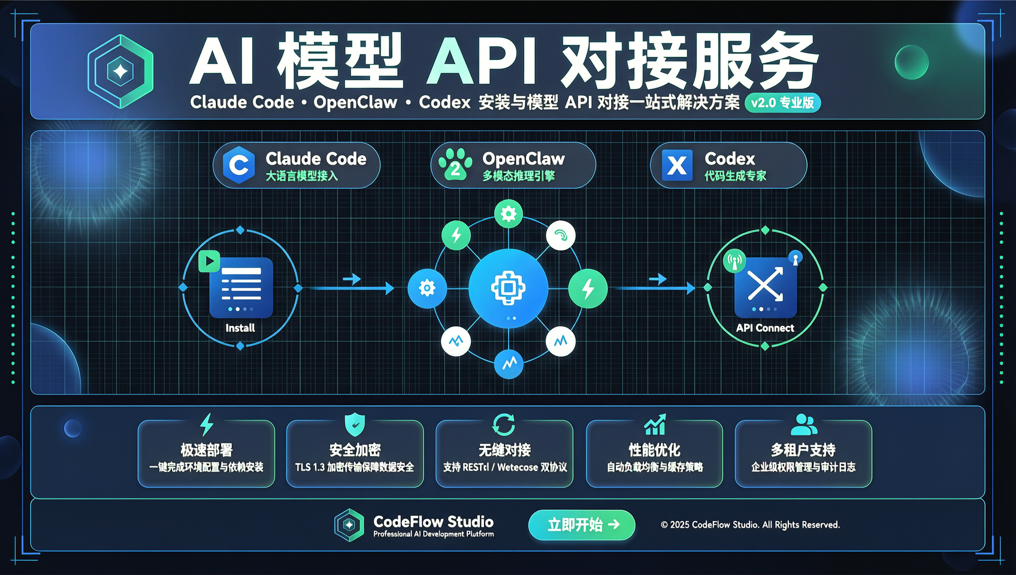
Task: Click the blue chart node below the hub
Action: (x=509, y=364)
